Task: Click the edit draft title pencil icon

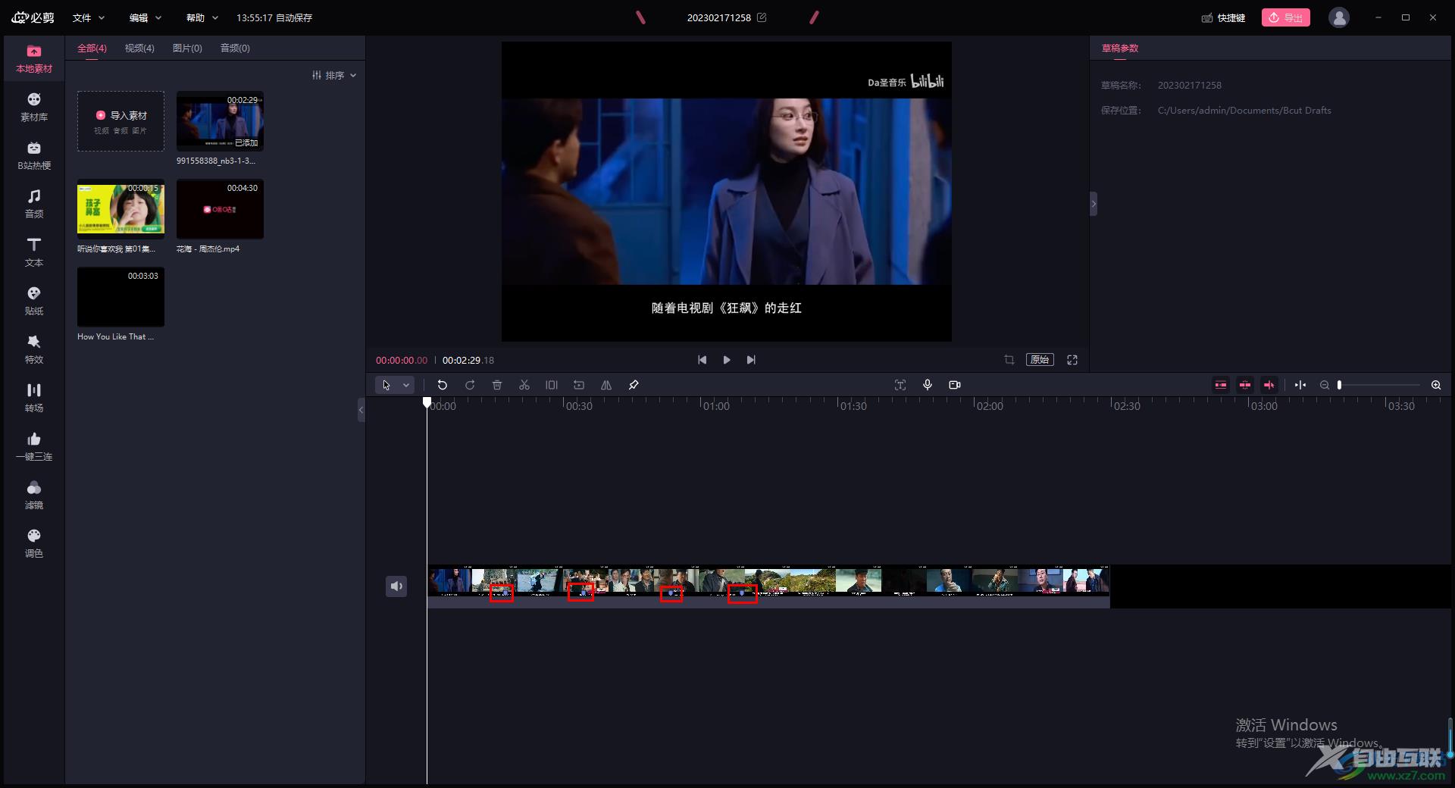Action: pyautogui.click(x=762, y=17)
